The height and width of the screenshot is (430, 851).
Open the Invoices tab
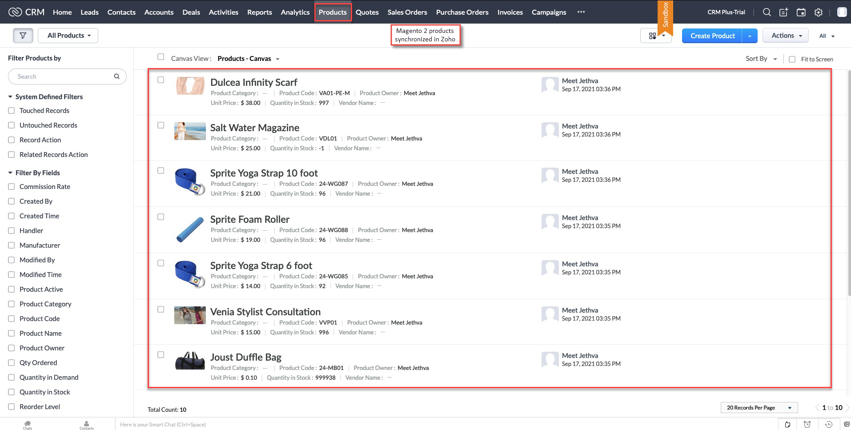pos(510,12)
